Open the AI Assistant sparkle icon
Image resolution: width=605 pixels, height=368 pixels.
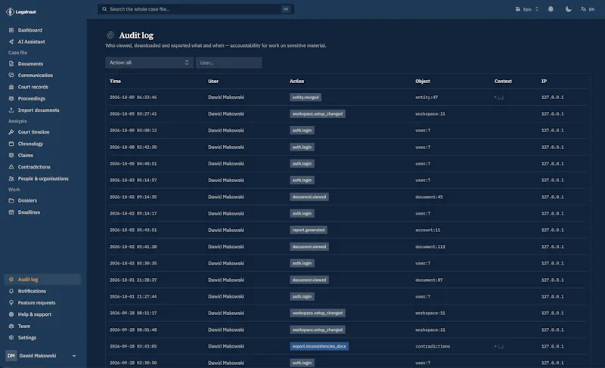coord(11,42)
